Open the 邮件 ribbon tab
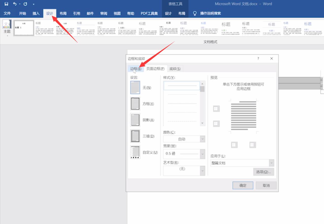The height and width of the screenshot is (224, 324). pos(90,13)
